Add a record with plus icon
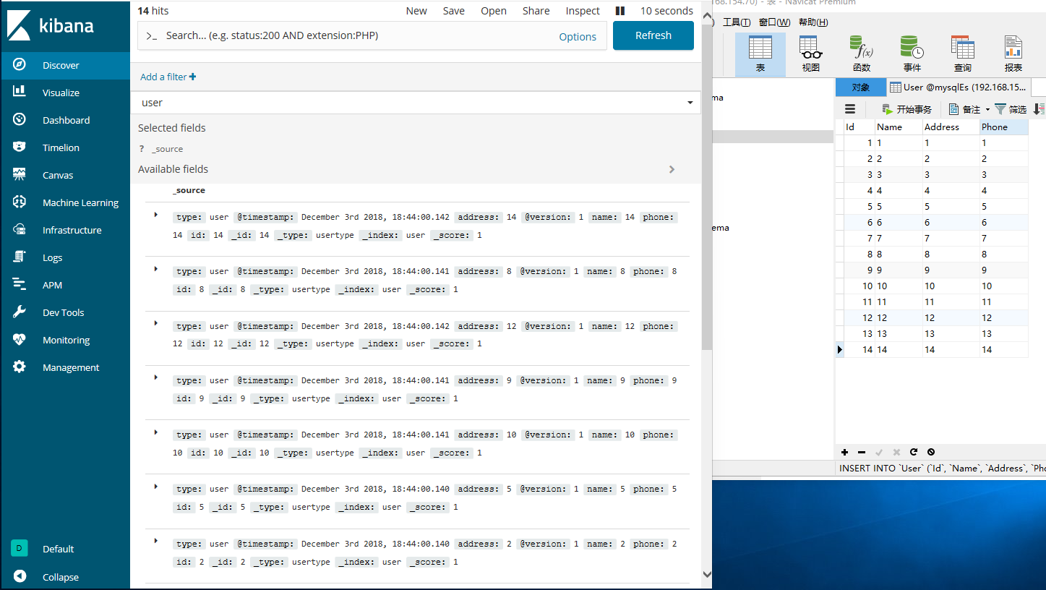Image resolution: width=1046 pixels, height=590 pixels. [844, 452]
